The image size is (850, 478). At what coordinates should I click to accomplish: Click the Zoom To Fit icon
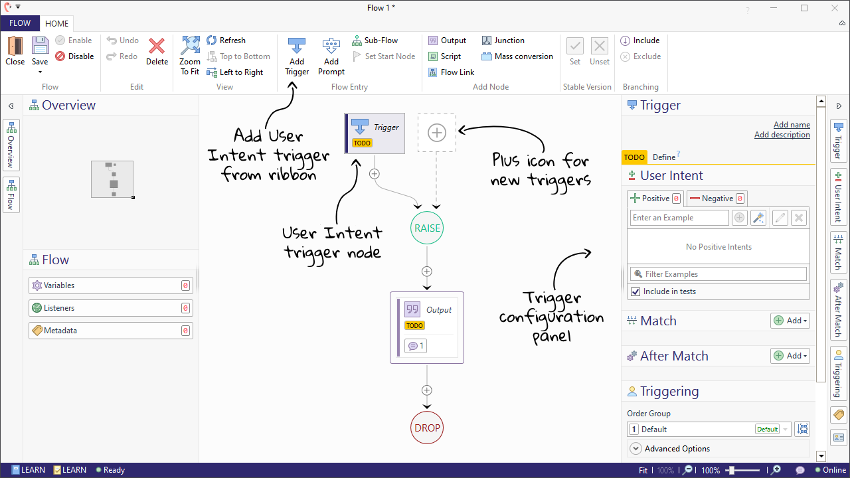click(190, 46)
